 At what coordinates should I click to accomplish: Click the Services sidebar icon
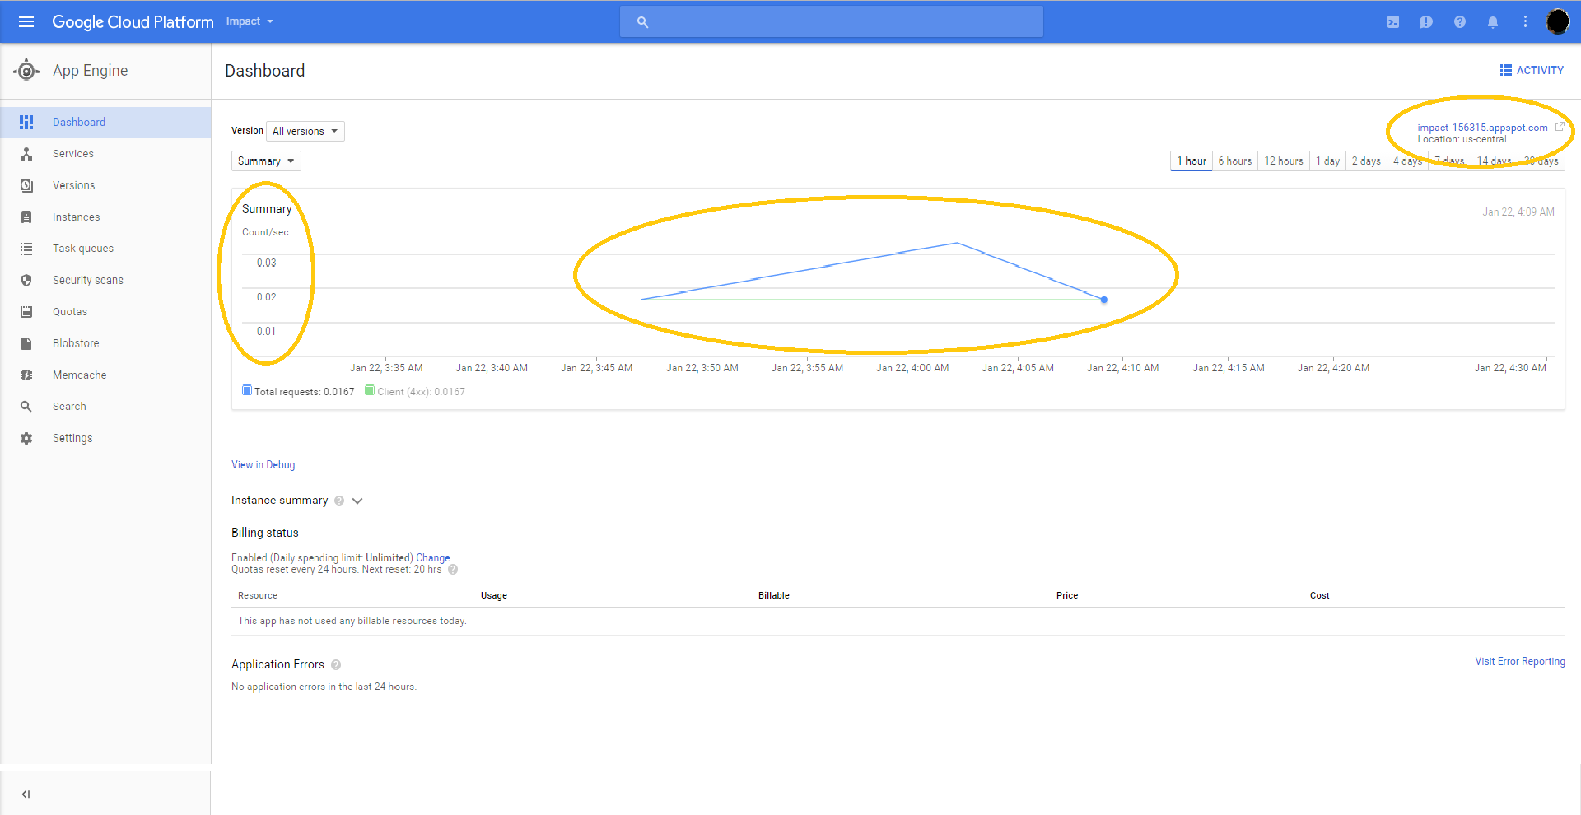click(x=26, y=154)
